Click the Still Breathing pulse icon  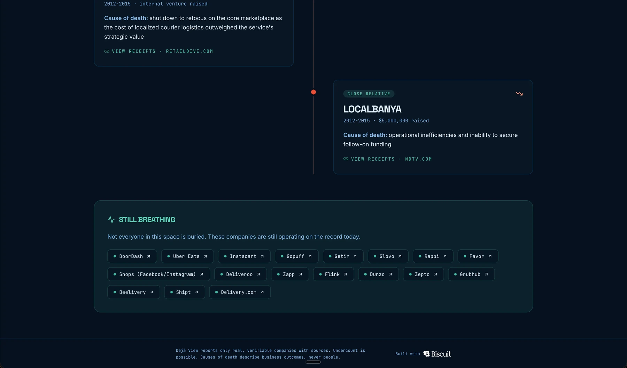pyautogui.click(x=111, y=219)
